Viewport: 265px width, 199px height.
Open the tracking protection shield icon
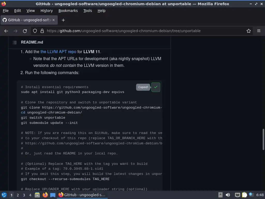35,31
